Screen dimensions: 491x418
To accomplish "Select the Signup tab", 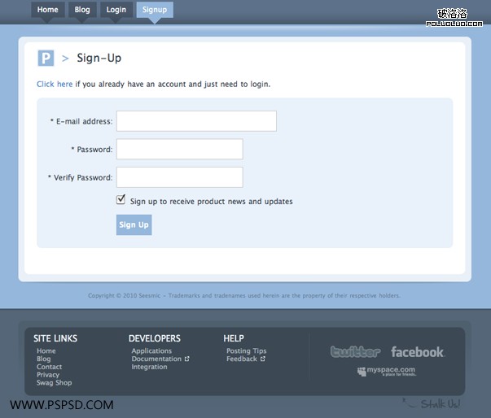I will tap(154, 11).
